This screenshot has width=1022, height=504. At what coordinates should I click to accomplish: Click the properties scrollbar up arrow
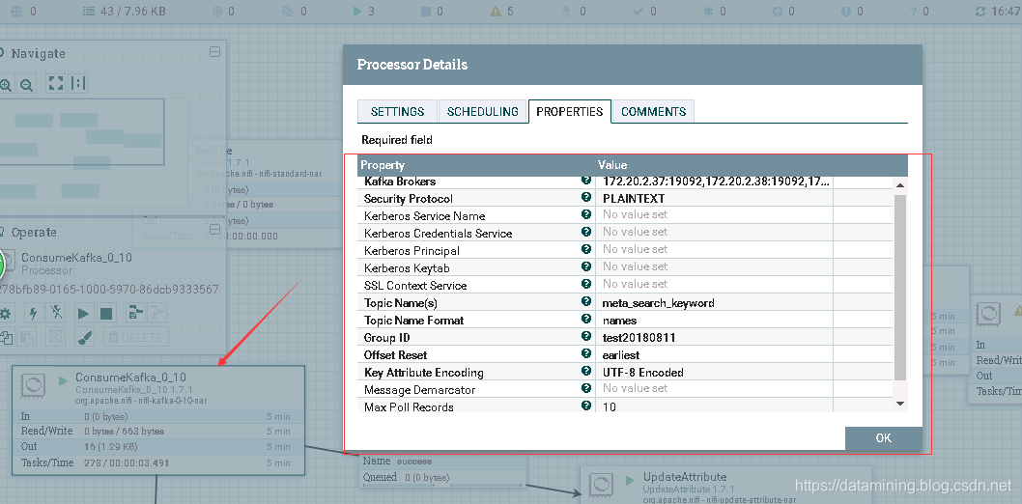(x=900, y=185)
